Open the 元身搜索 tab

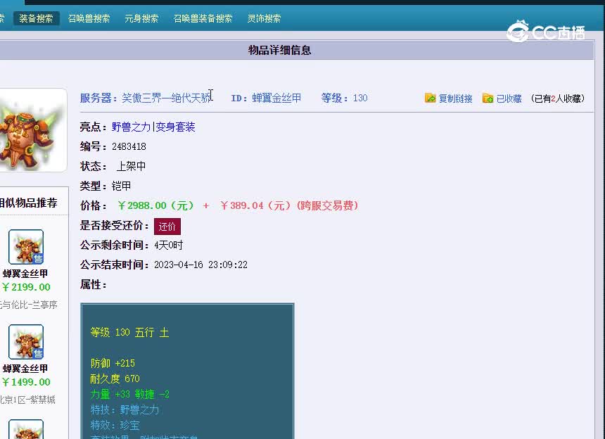click(x=141, y=18)
